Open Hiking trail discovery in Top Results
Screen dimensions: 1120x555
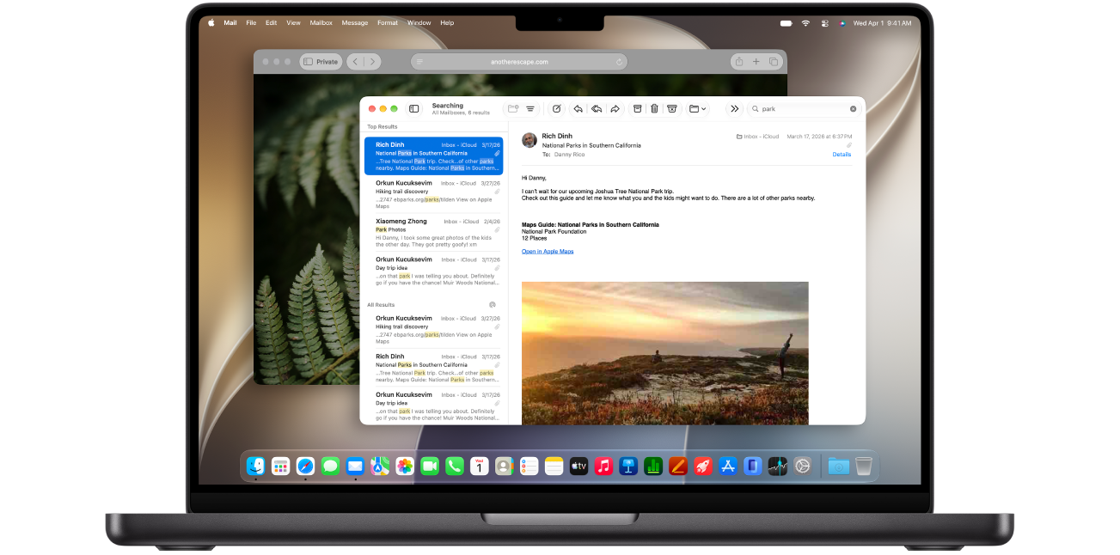point(433,194)
